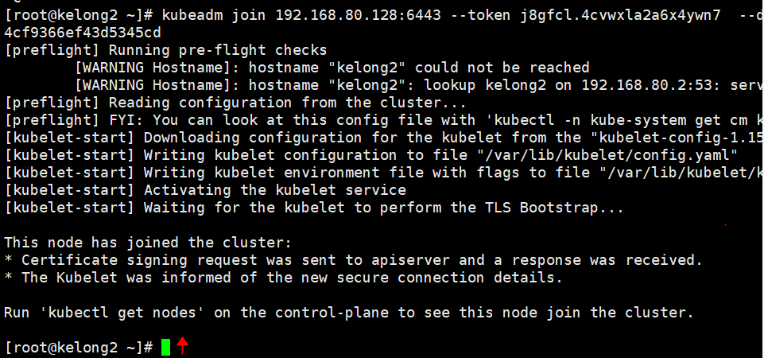
Task: Click the This node has joined the cluster text
Action: (x=148, y=243)
